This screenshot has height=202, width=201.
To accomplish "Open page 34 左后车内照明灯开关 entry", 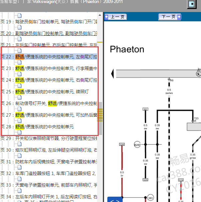I will tap(49, 197).
